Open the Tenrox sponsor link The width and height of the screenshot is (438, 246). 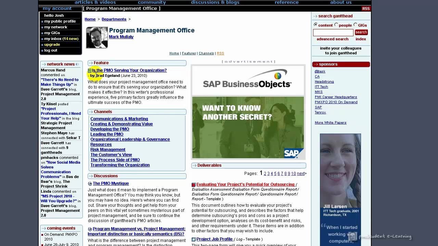click(320, 112)
